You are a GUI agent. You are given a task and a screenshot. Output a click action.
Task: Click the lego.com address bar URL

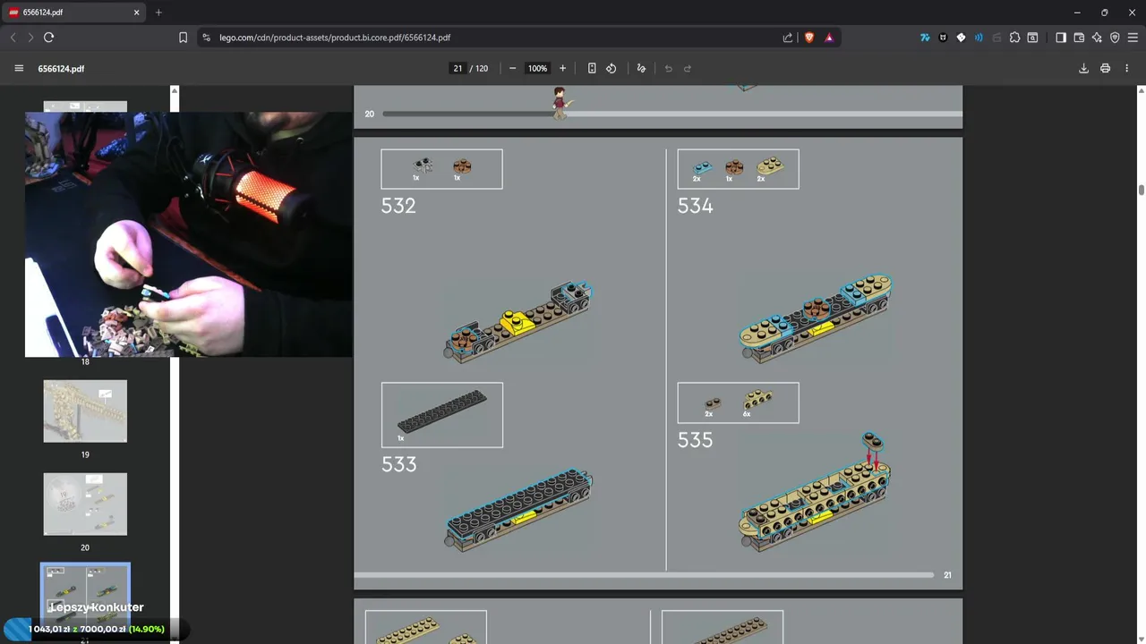tap(335, 38)
